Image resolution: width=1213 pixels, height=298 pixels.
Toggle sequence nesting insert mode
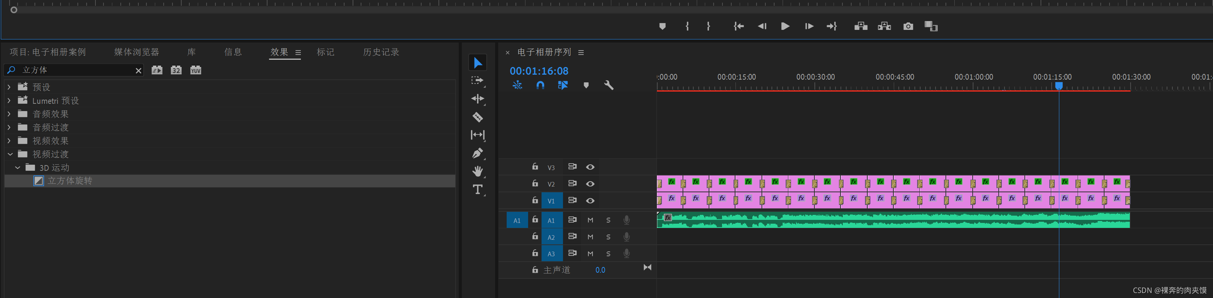[x=517, y=85]
